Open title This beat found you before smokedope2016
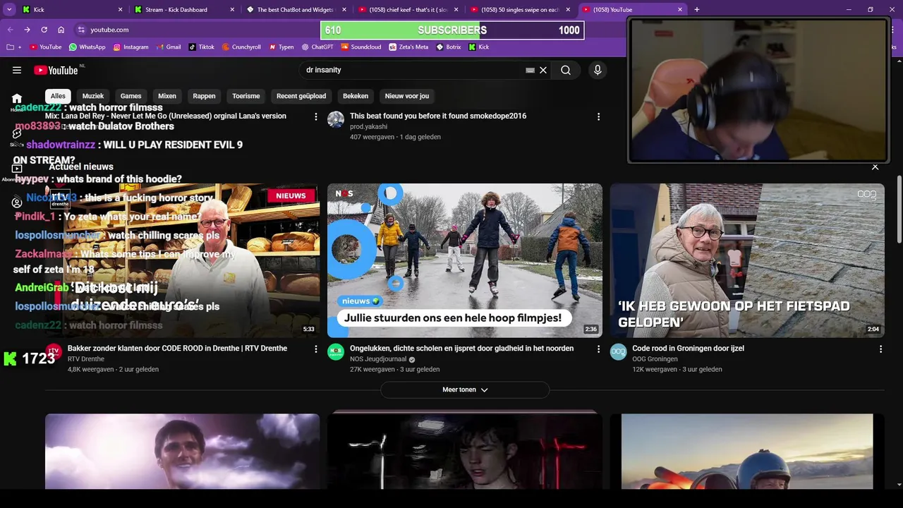This screenshot has height=508, width=903. click(438, 116)
